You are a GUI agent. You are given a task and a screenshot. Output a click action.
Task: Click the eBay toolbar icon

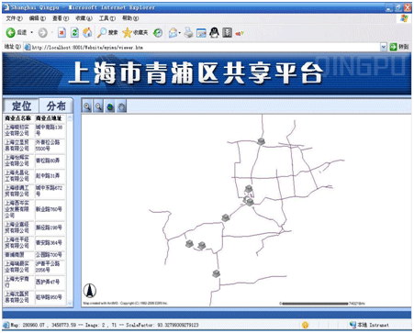pyautogui.click(x=240, y=33)
